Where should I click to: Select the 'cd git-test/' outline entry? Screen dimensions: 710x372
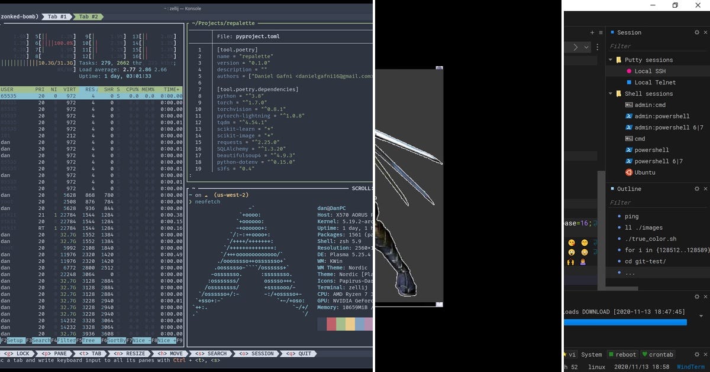[x=645, y=261]
